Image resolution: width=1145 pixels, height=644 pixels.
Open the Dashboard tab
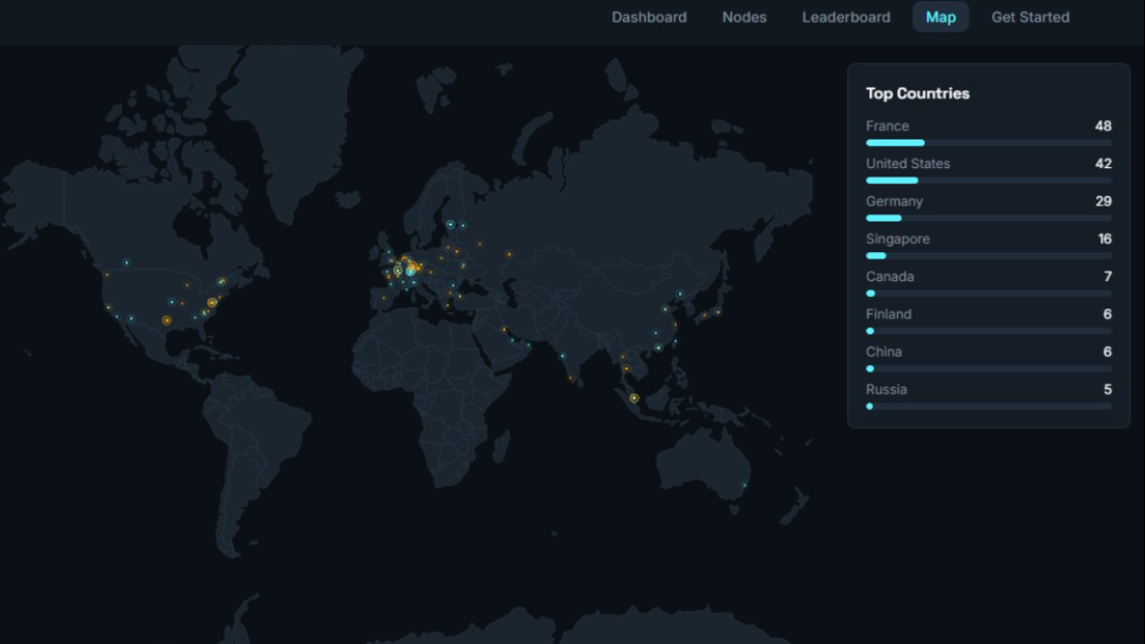coord(649,17)
